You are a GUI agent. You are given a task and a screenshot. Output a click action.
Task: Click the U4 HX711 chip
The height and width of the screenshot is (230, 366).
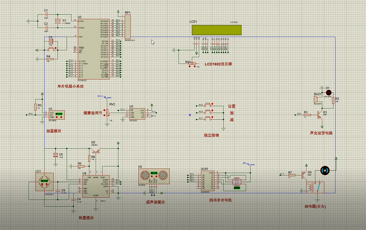[x=96, y=186]
